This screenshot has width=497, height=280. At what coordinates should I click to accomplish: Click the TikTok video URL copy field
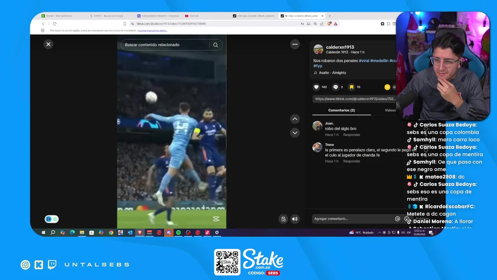tap(355, 99)
